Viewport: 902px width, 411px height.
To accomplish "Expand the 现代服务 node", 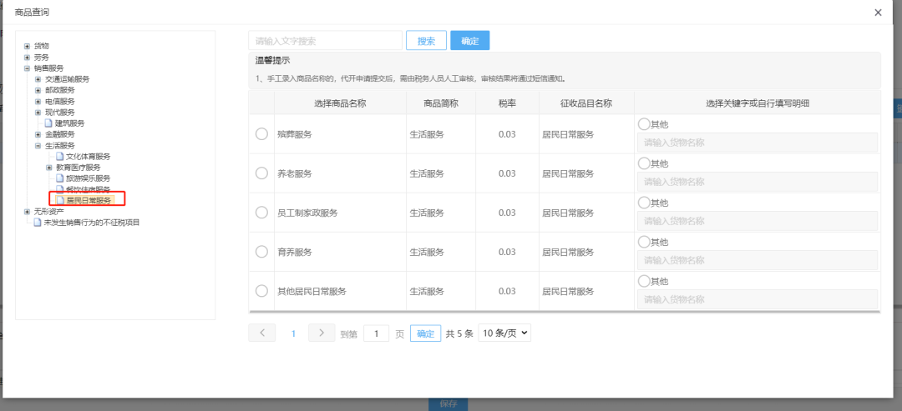I will pyautogui.click(x=38, y=113).
